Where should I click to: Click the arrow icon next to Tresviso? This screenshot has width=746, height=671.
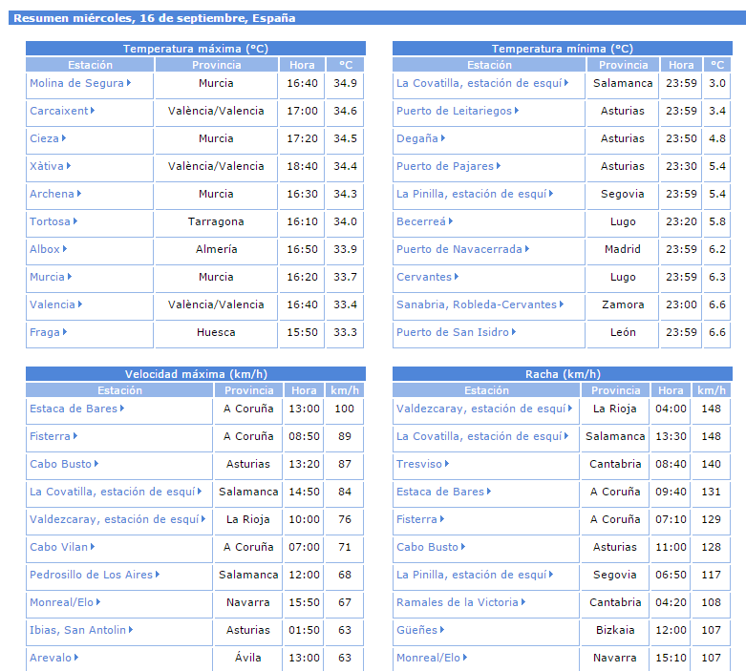pyautogui.click(x=448, y=464)
